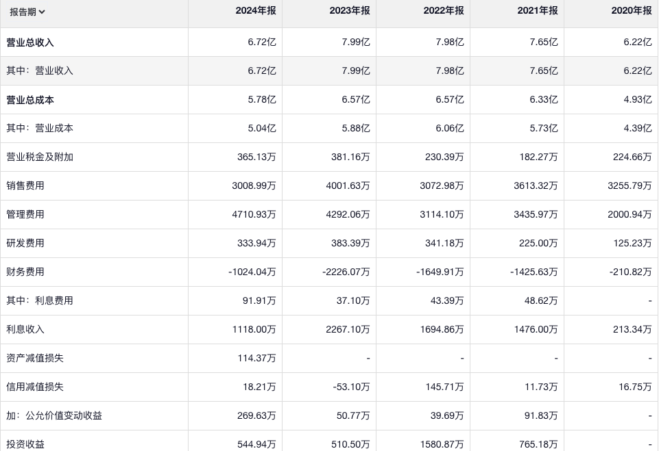The width and height of the screenshot is (659, 451).
Task: Select the 2021年报 column header
Action: point(537,11)
